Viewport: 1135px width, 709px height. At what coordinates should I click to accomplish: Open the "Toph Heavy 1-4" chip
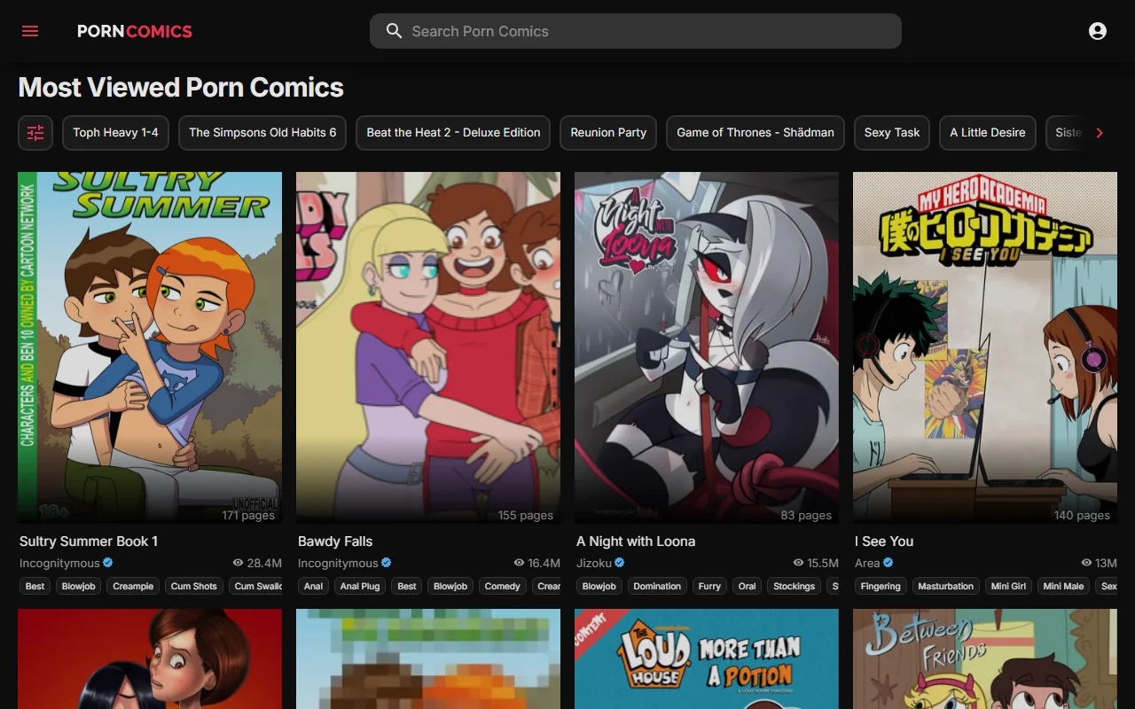tap(115, 132)
